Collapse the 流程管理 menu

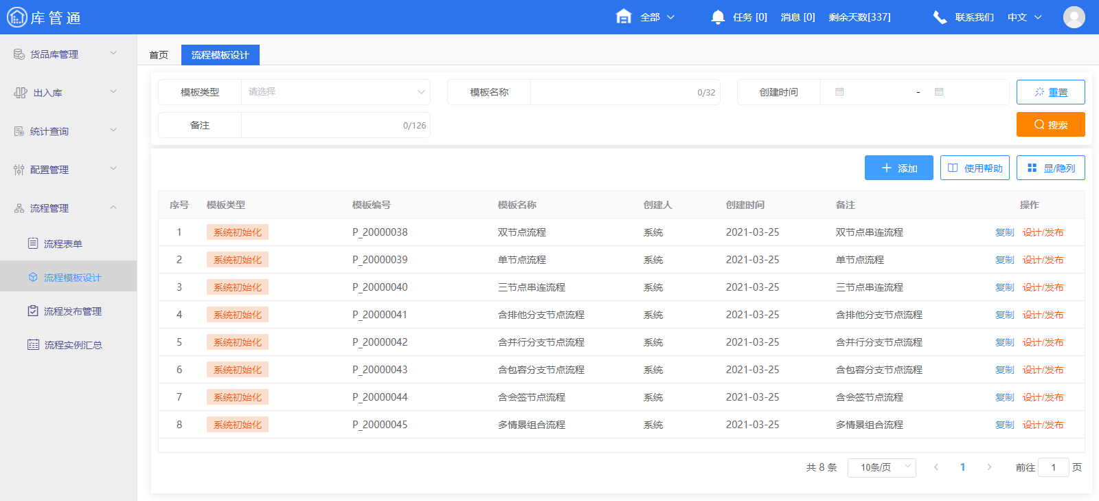[113, 208]
